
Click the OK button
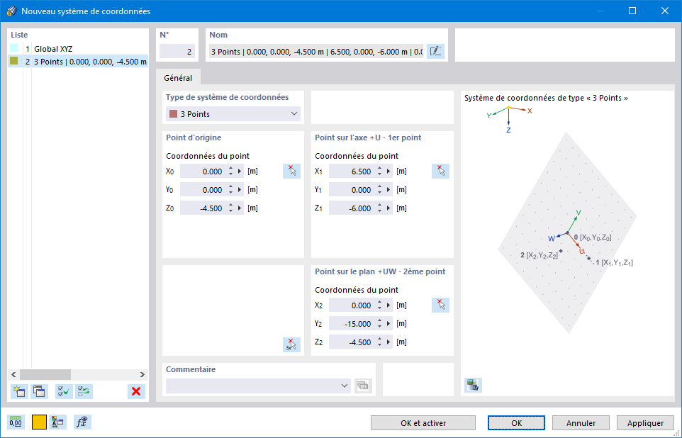tap(516, 423)
